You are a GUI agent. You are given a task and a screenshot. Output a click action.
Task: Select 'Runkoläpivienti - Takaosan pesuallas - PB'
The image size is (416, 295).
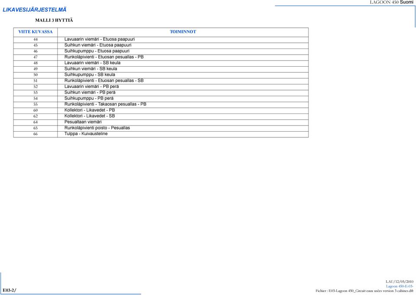pos(105,104)
